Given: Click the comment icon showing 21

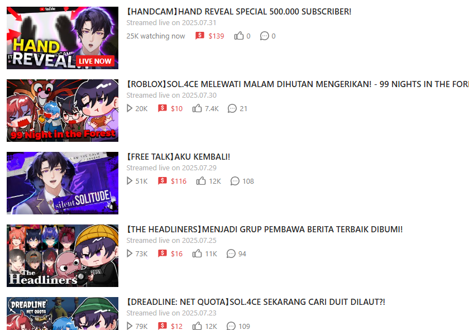Looking at the screenshot, I should (232, 108).
